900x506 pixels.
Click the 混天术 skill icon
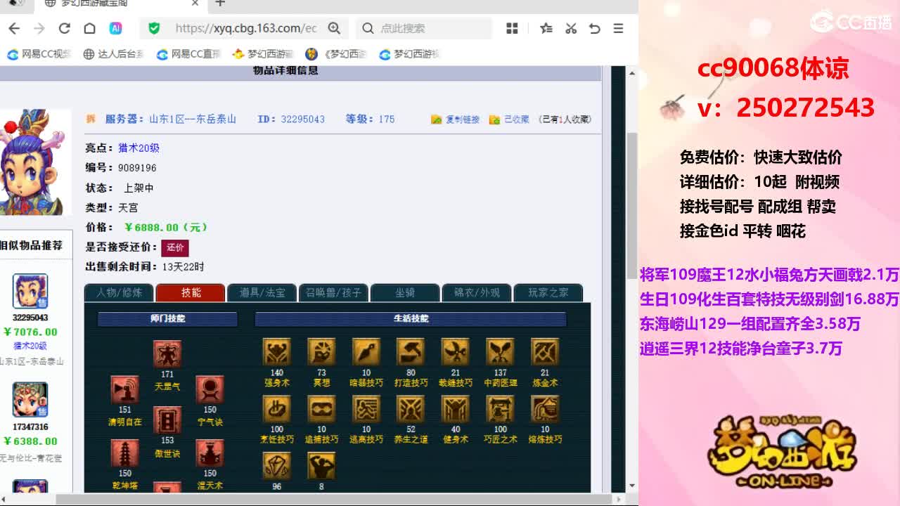click(x=210, y=453)
